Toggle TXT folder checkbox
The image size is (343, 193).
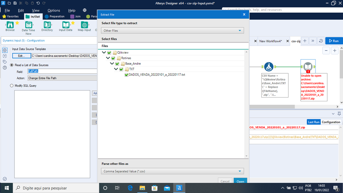[x=121, y=69]
